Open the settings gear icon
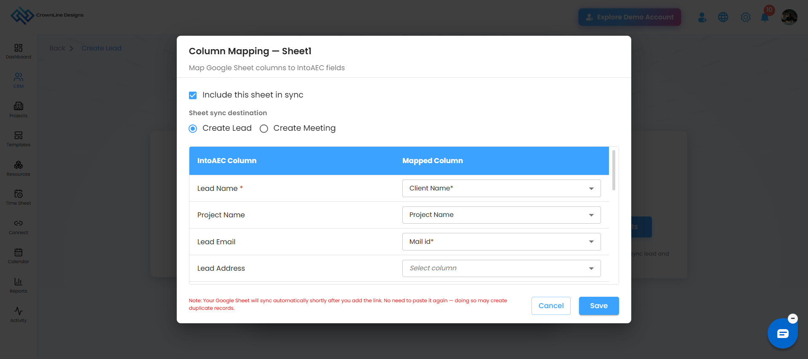The image size is (808, 359). 745,17
